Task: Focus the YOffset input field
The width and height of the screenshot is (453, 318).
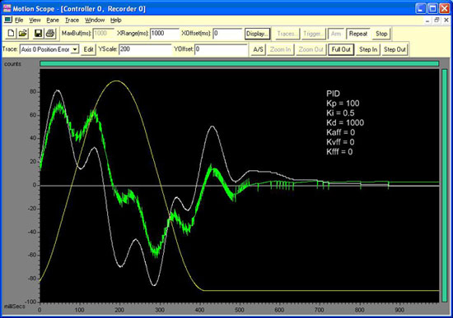Action: [x=221, y=49]
